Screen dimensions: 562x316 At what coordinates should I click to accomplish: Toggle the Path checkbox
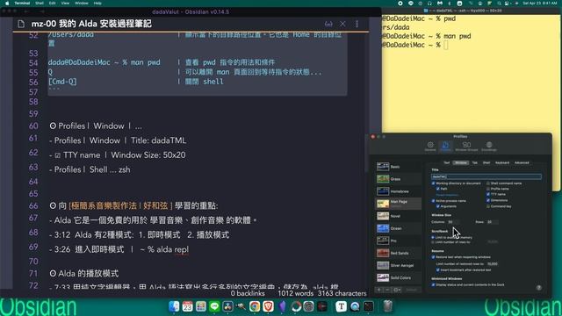438,189
